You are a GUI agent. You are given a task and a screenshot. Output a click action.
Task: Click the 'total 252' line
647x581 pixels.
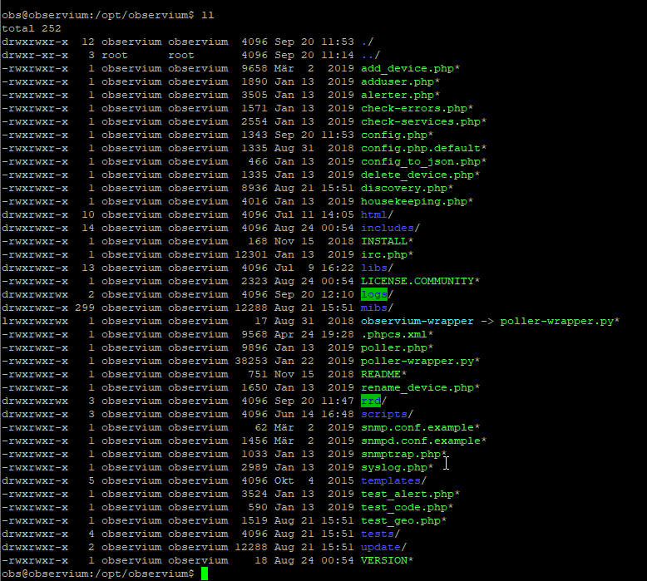pos(32,28)
